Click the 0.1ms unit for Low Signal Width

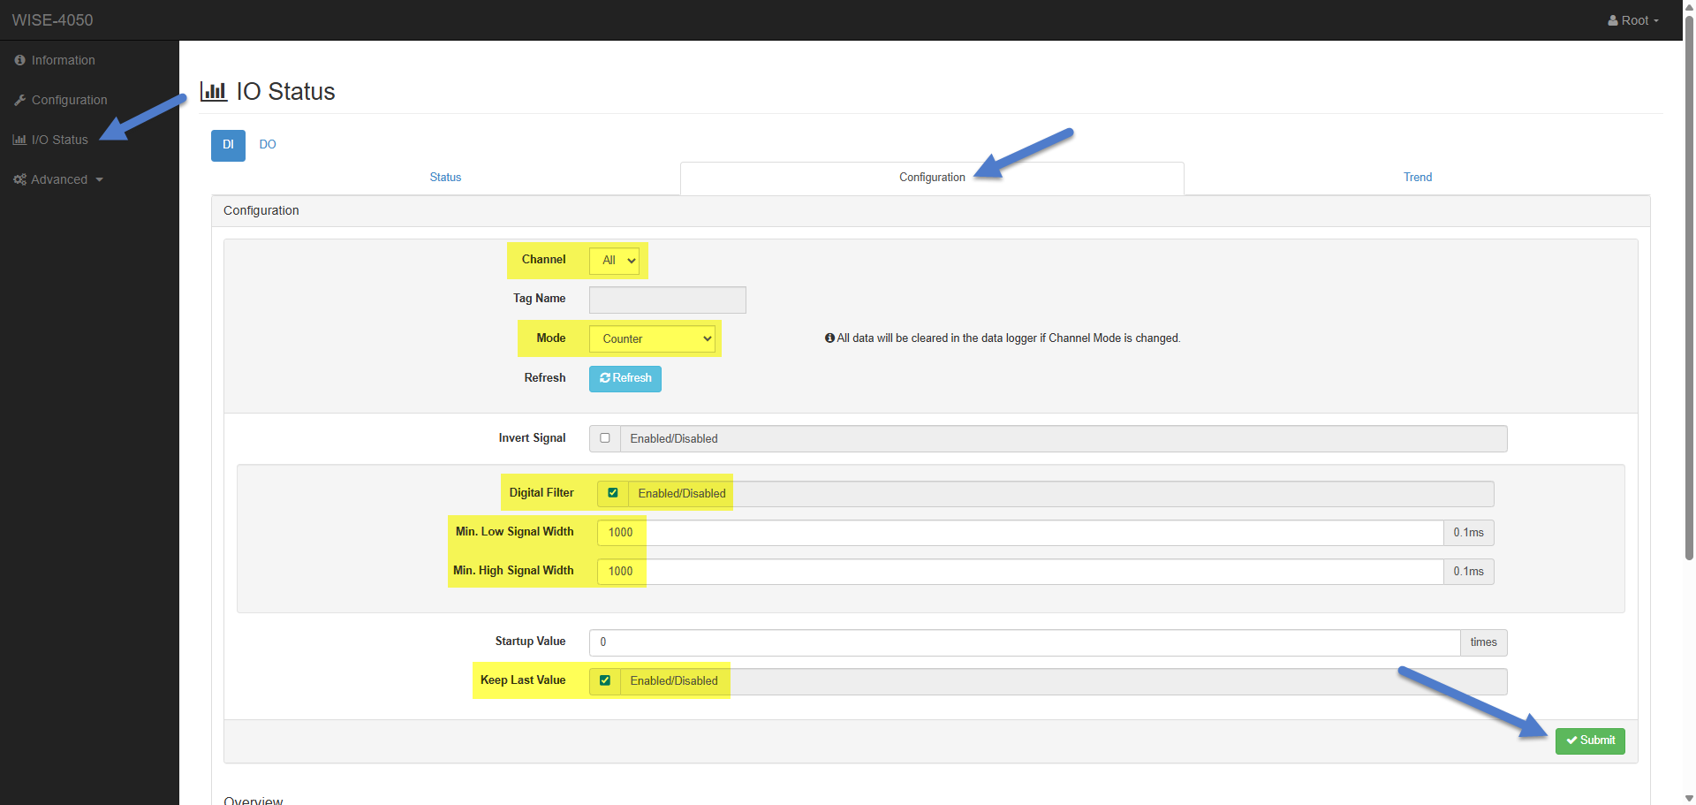1469,533
